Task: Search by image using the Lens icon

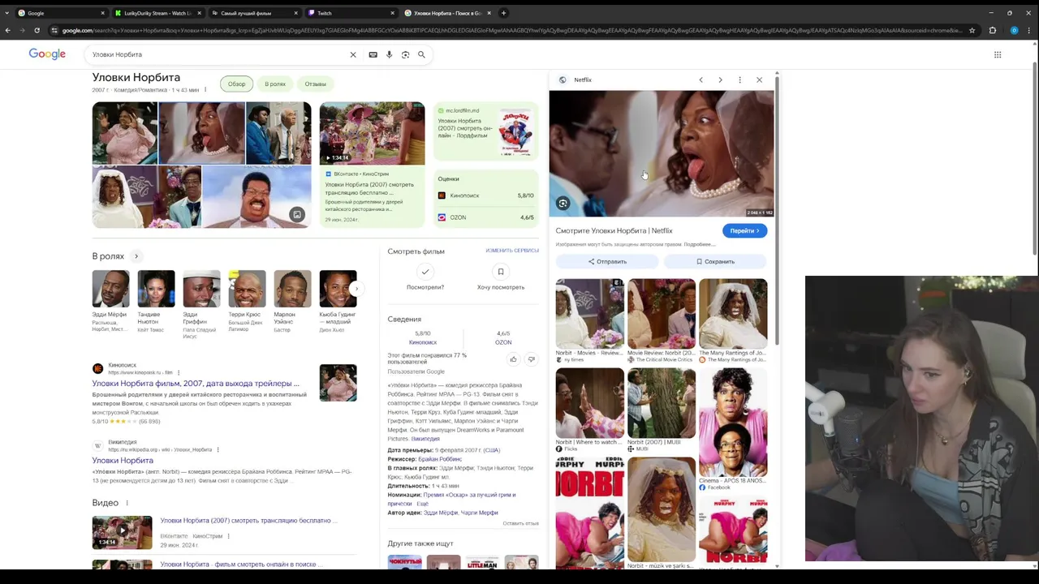Action: coord(405,54)
